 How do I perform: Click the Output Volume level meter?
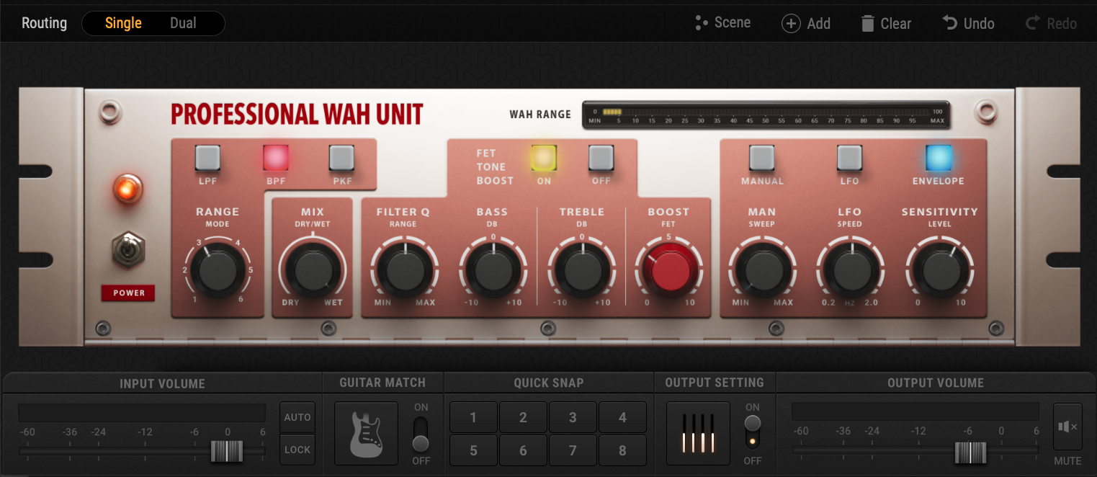click(x=915, y=411)
